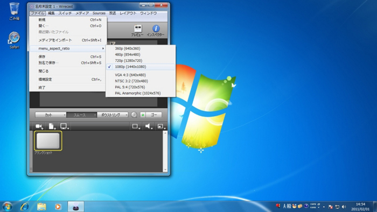Screen dimensions: 377x212
Task: Open the Safari desktop shortcut
Action: 14,40
